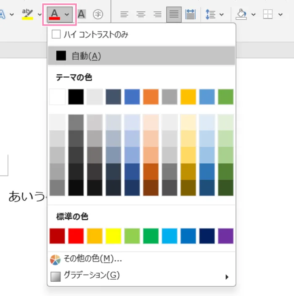Pick the purple standard color swatch

226,236
